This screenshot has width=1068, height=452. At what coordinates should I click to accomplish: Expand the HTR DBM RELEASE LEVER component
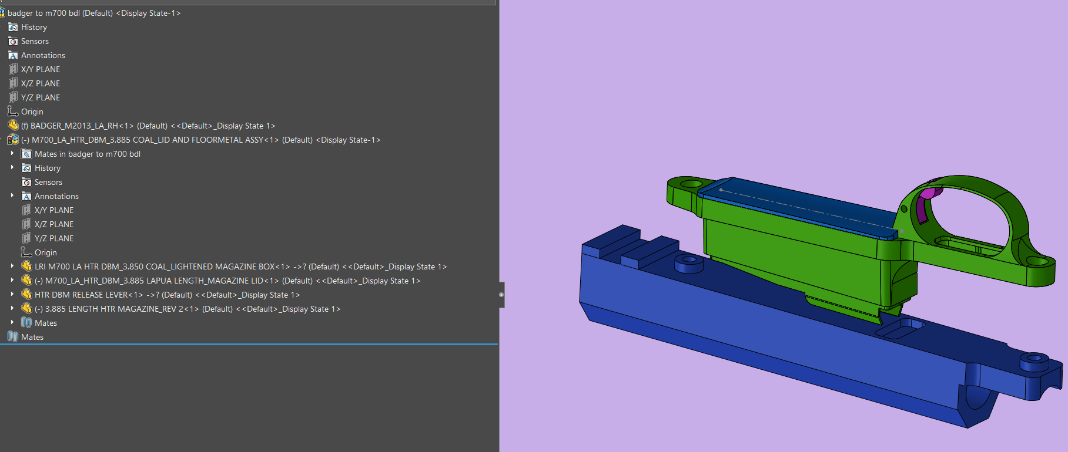point(12,294)
